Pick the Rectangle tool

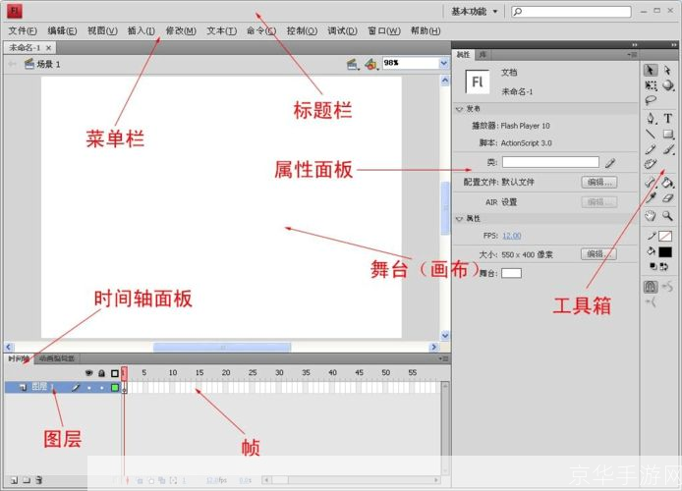(x=668, y=134)
